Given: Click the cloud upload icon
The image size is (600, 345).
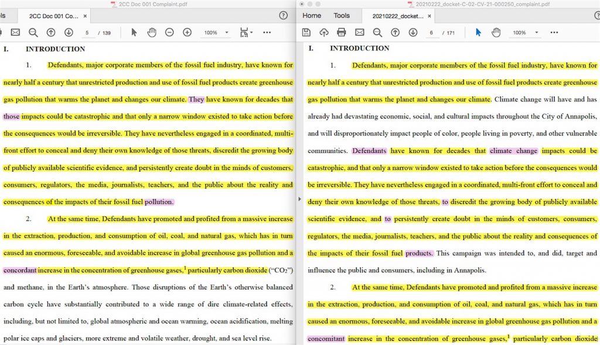Looking at the screenshot, I should 323,32.
